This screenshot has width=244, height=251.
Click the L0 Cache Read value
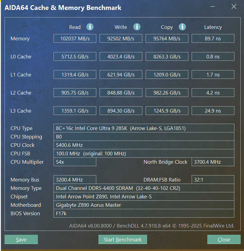pyautogui.click(x=75, y=57)
